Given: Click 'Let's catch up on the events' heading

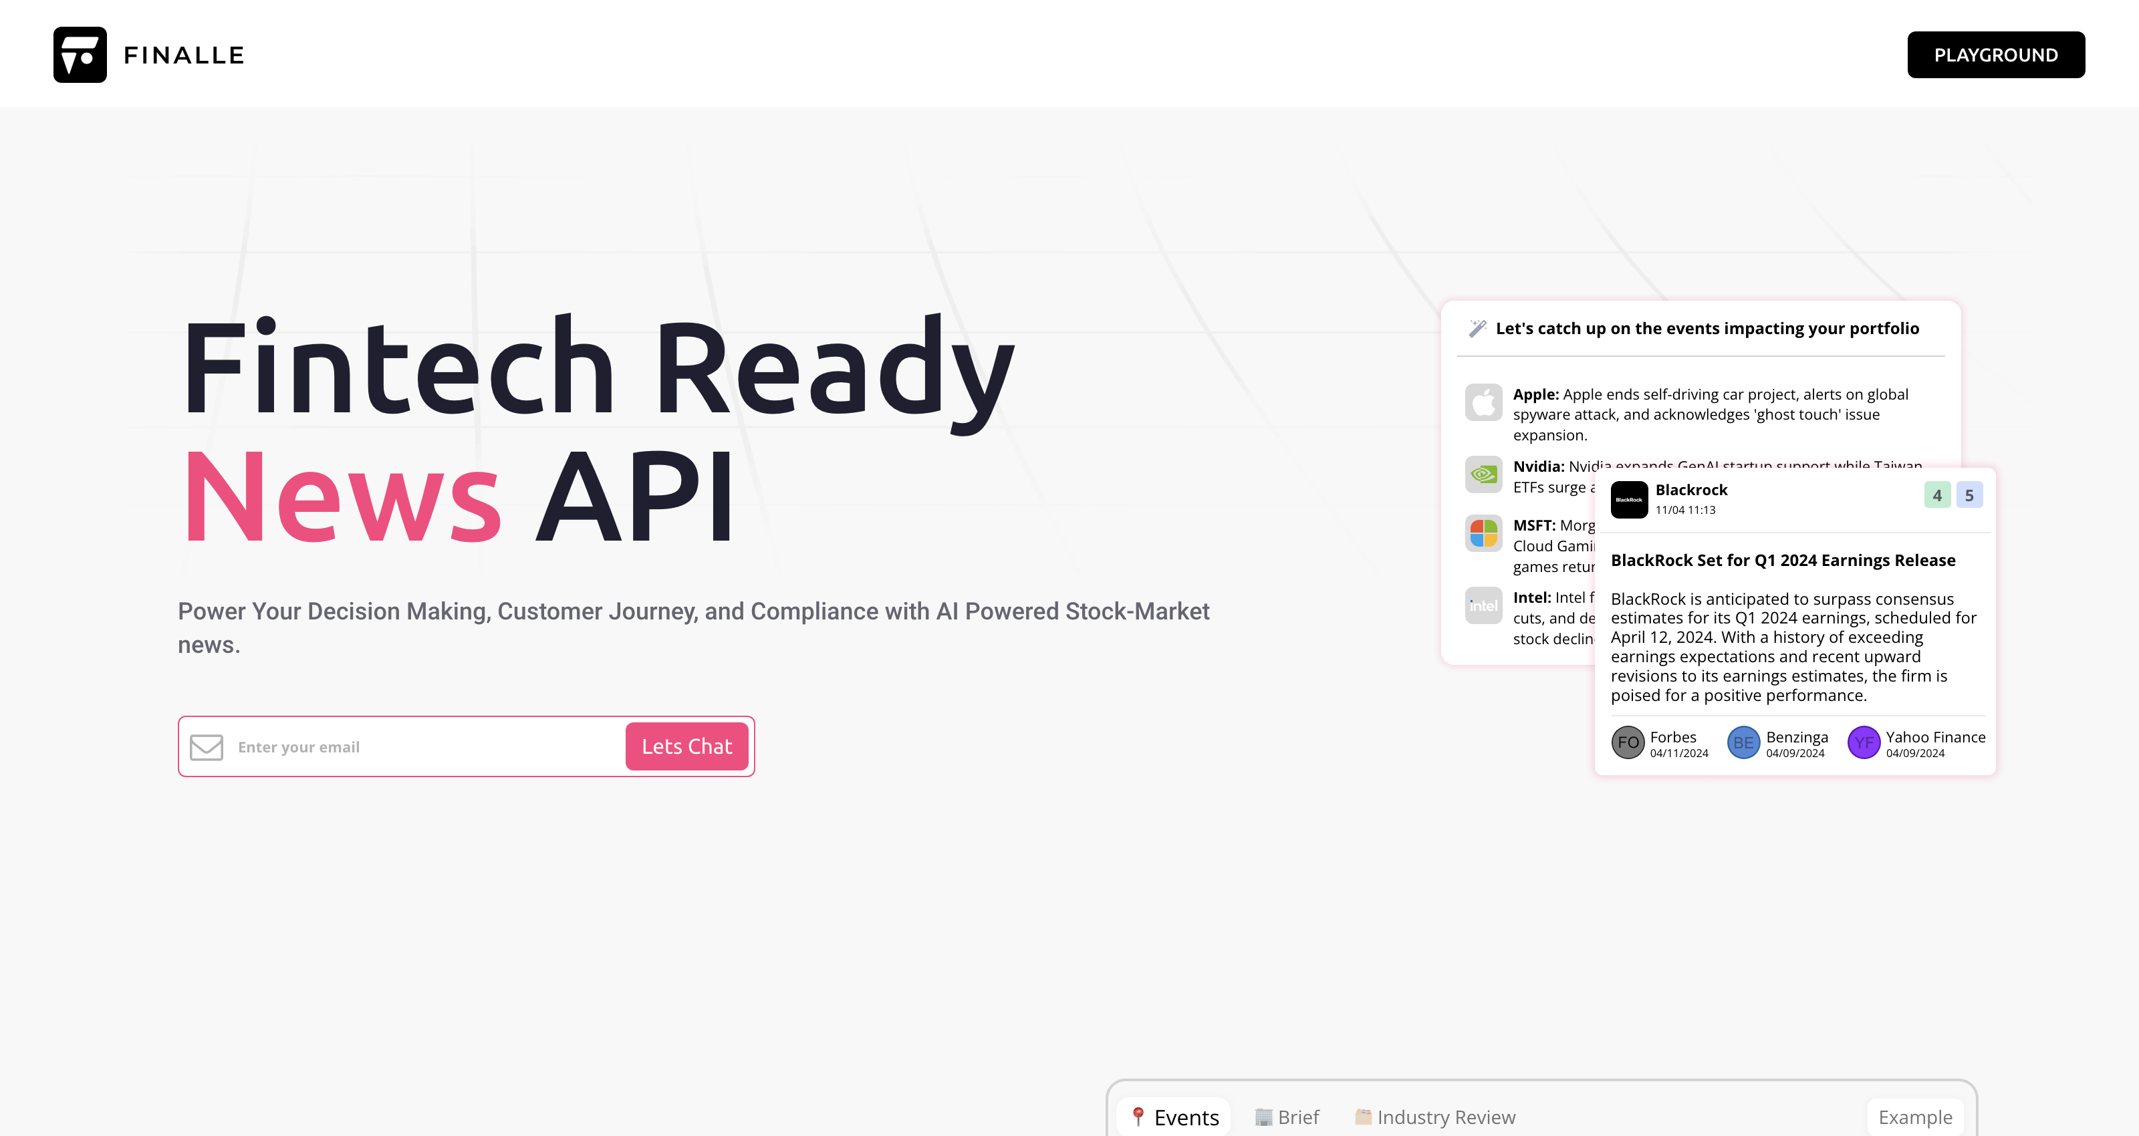Looking at the screenshot, I should pos(1707,329).
